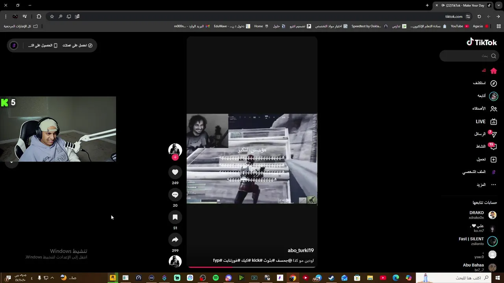504x283 pixels.
Task: Open DRAKO followed account
Action: [x=482, y=215]
